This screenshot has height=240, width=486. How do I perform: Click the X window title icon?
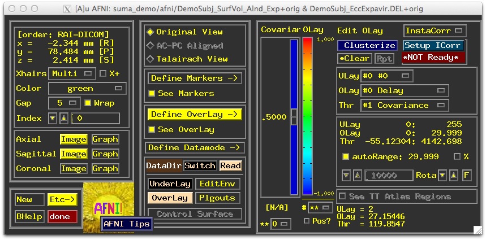click(x=67, y=8)
